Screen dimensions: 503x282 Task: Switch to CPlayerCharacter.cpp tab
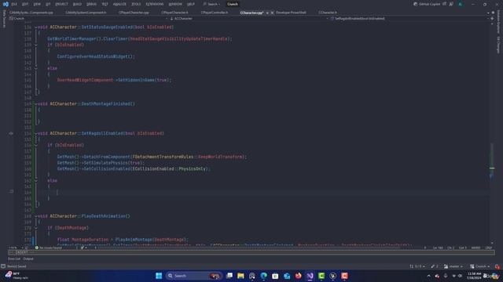coord(134,13)
